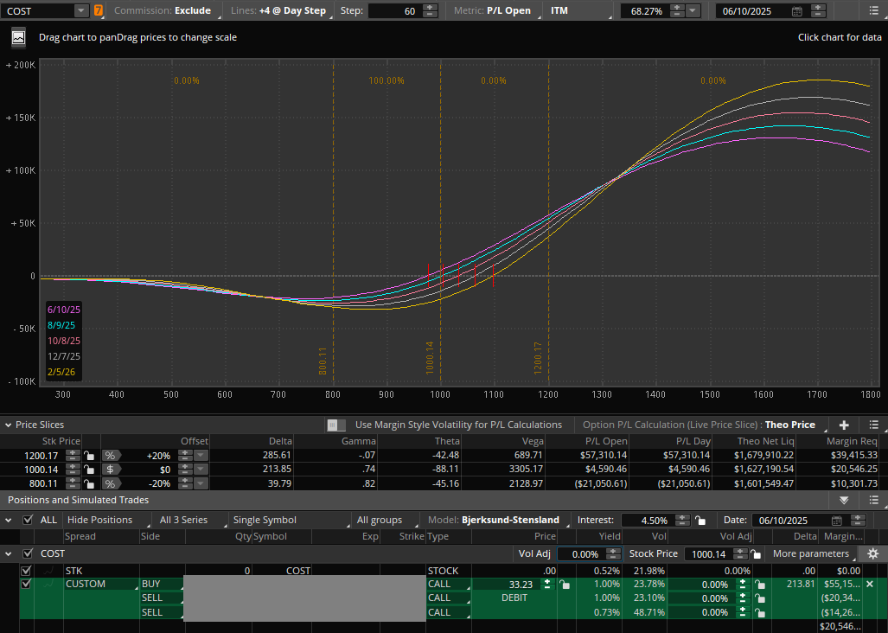Collapse the Price Slices section
888x633 pixels.
pos(9,425)
